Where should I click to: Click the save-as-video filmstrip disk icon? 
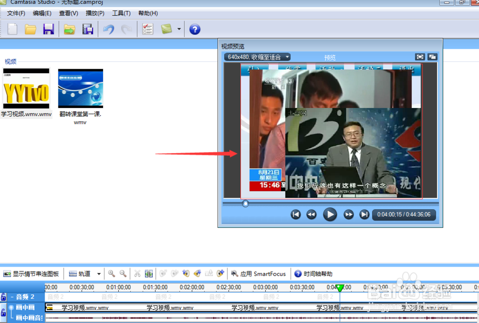click(88, 29)
